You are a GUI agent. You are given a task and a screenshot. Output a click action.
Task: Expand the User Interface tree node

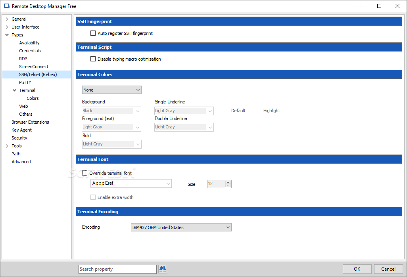7,27
